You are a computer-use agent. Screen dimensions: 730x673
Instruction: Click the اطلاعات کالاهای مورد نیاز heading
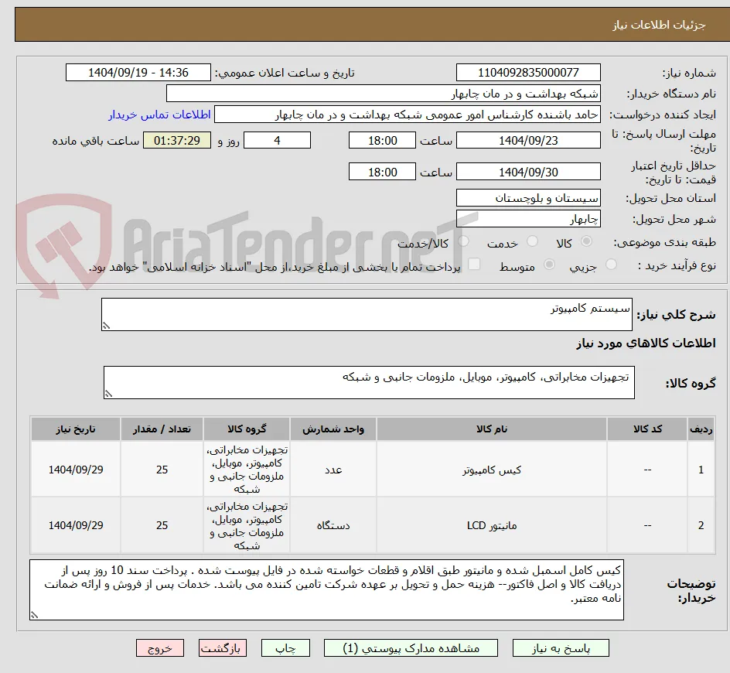click(646, 343)
